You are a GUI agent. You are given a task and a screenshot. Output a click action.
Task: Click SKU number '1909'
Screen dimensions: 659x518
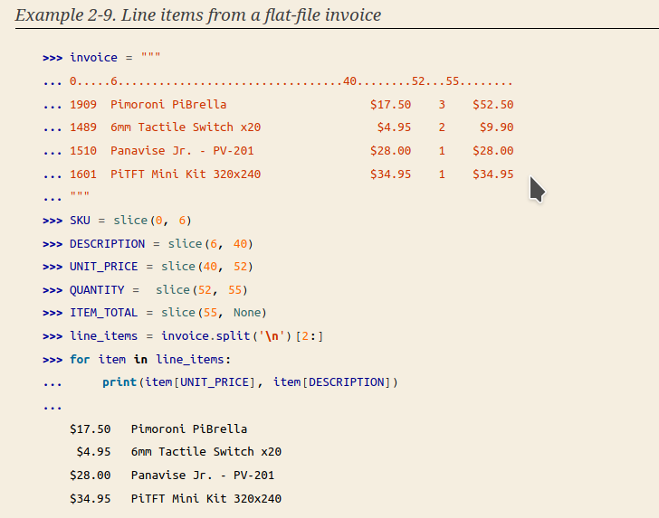tap(83, 105)
